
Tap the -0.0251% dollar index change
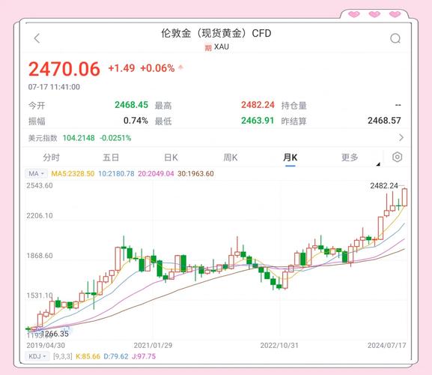(x=115, y=138)
